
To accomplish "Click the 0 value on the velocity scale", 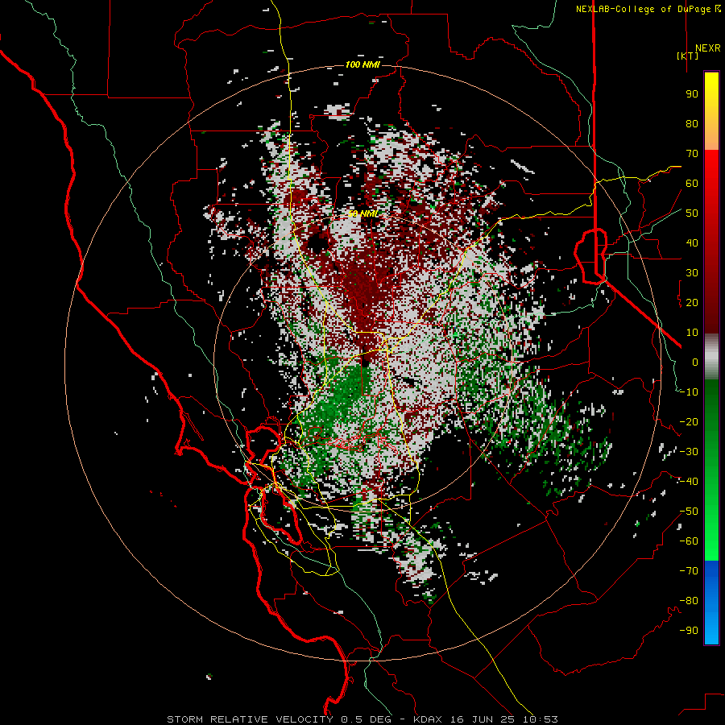I will 695,362.
